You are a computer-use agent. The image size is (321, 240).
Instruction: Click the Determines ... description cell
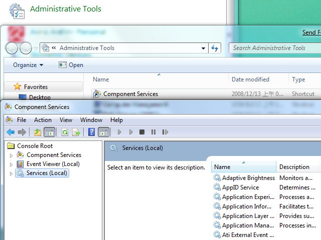[297, 187]
